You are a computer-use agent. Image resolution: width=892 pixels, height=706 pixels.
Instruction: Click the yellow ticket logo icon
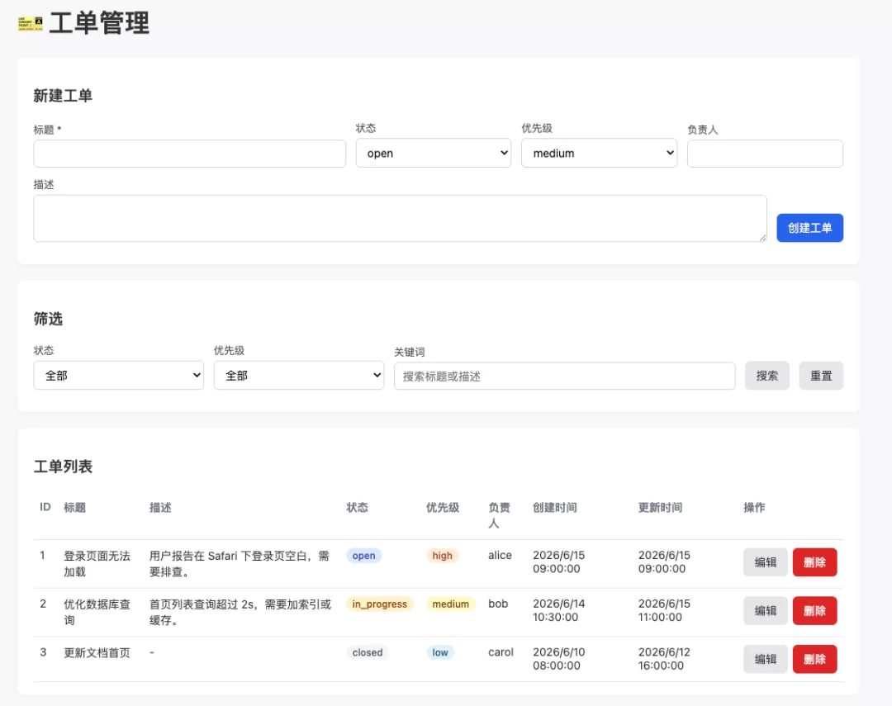tap(31, 23)
